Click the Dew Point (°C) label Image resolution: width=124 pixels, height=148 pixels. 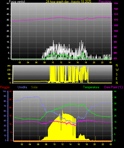[x=114, y=87]
